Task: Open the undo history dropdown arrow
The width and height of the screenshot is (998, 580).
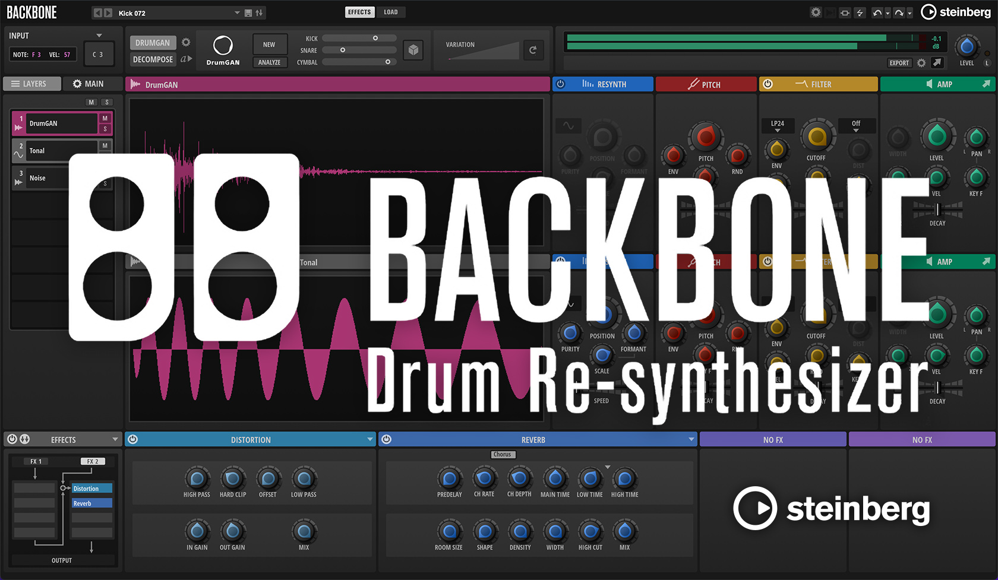Action: pyautogui.click(x=888, y=13)
